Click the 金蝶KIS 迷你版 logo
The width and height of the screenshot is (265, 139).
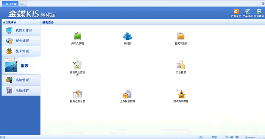[32, 14]
